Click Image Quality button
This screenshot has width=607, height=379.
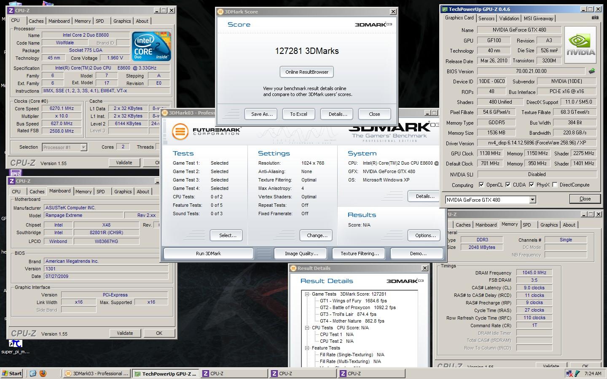[x=301, y=254]
